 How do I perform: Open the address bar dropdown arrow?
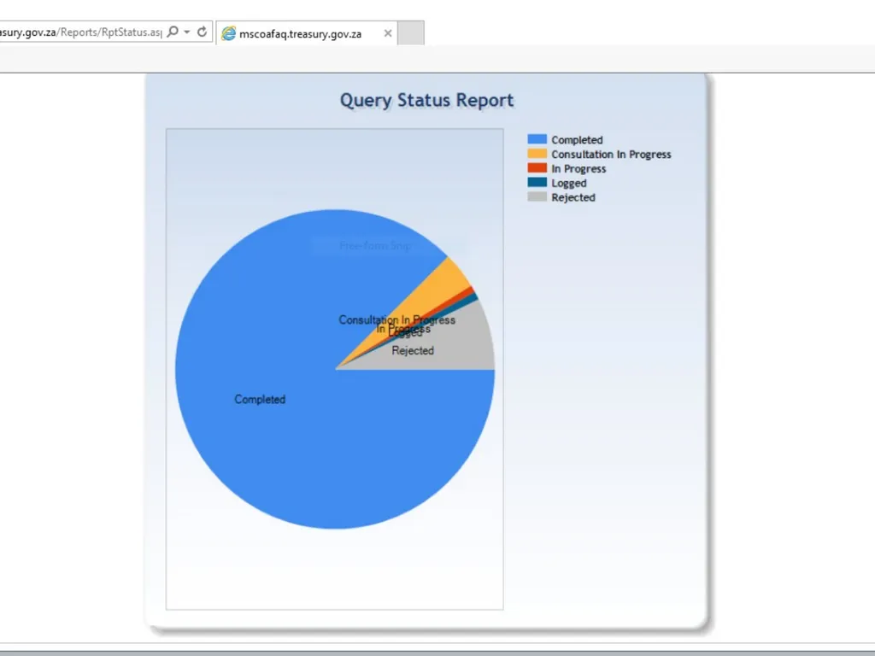[187, 32]
